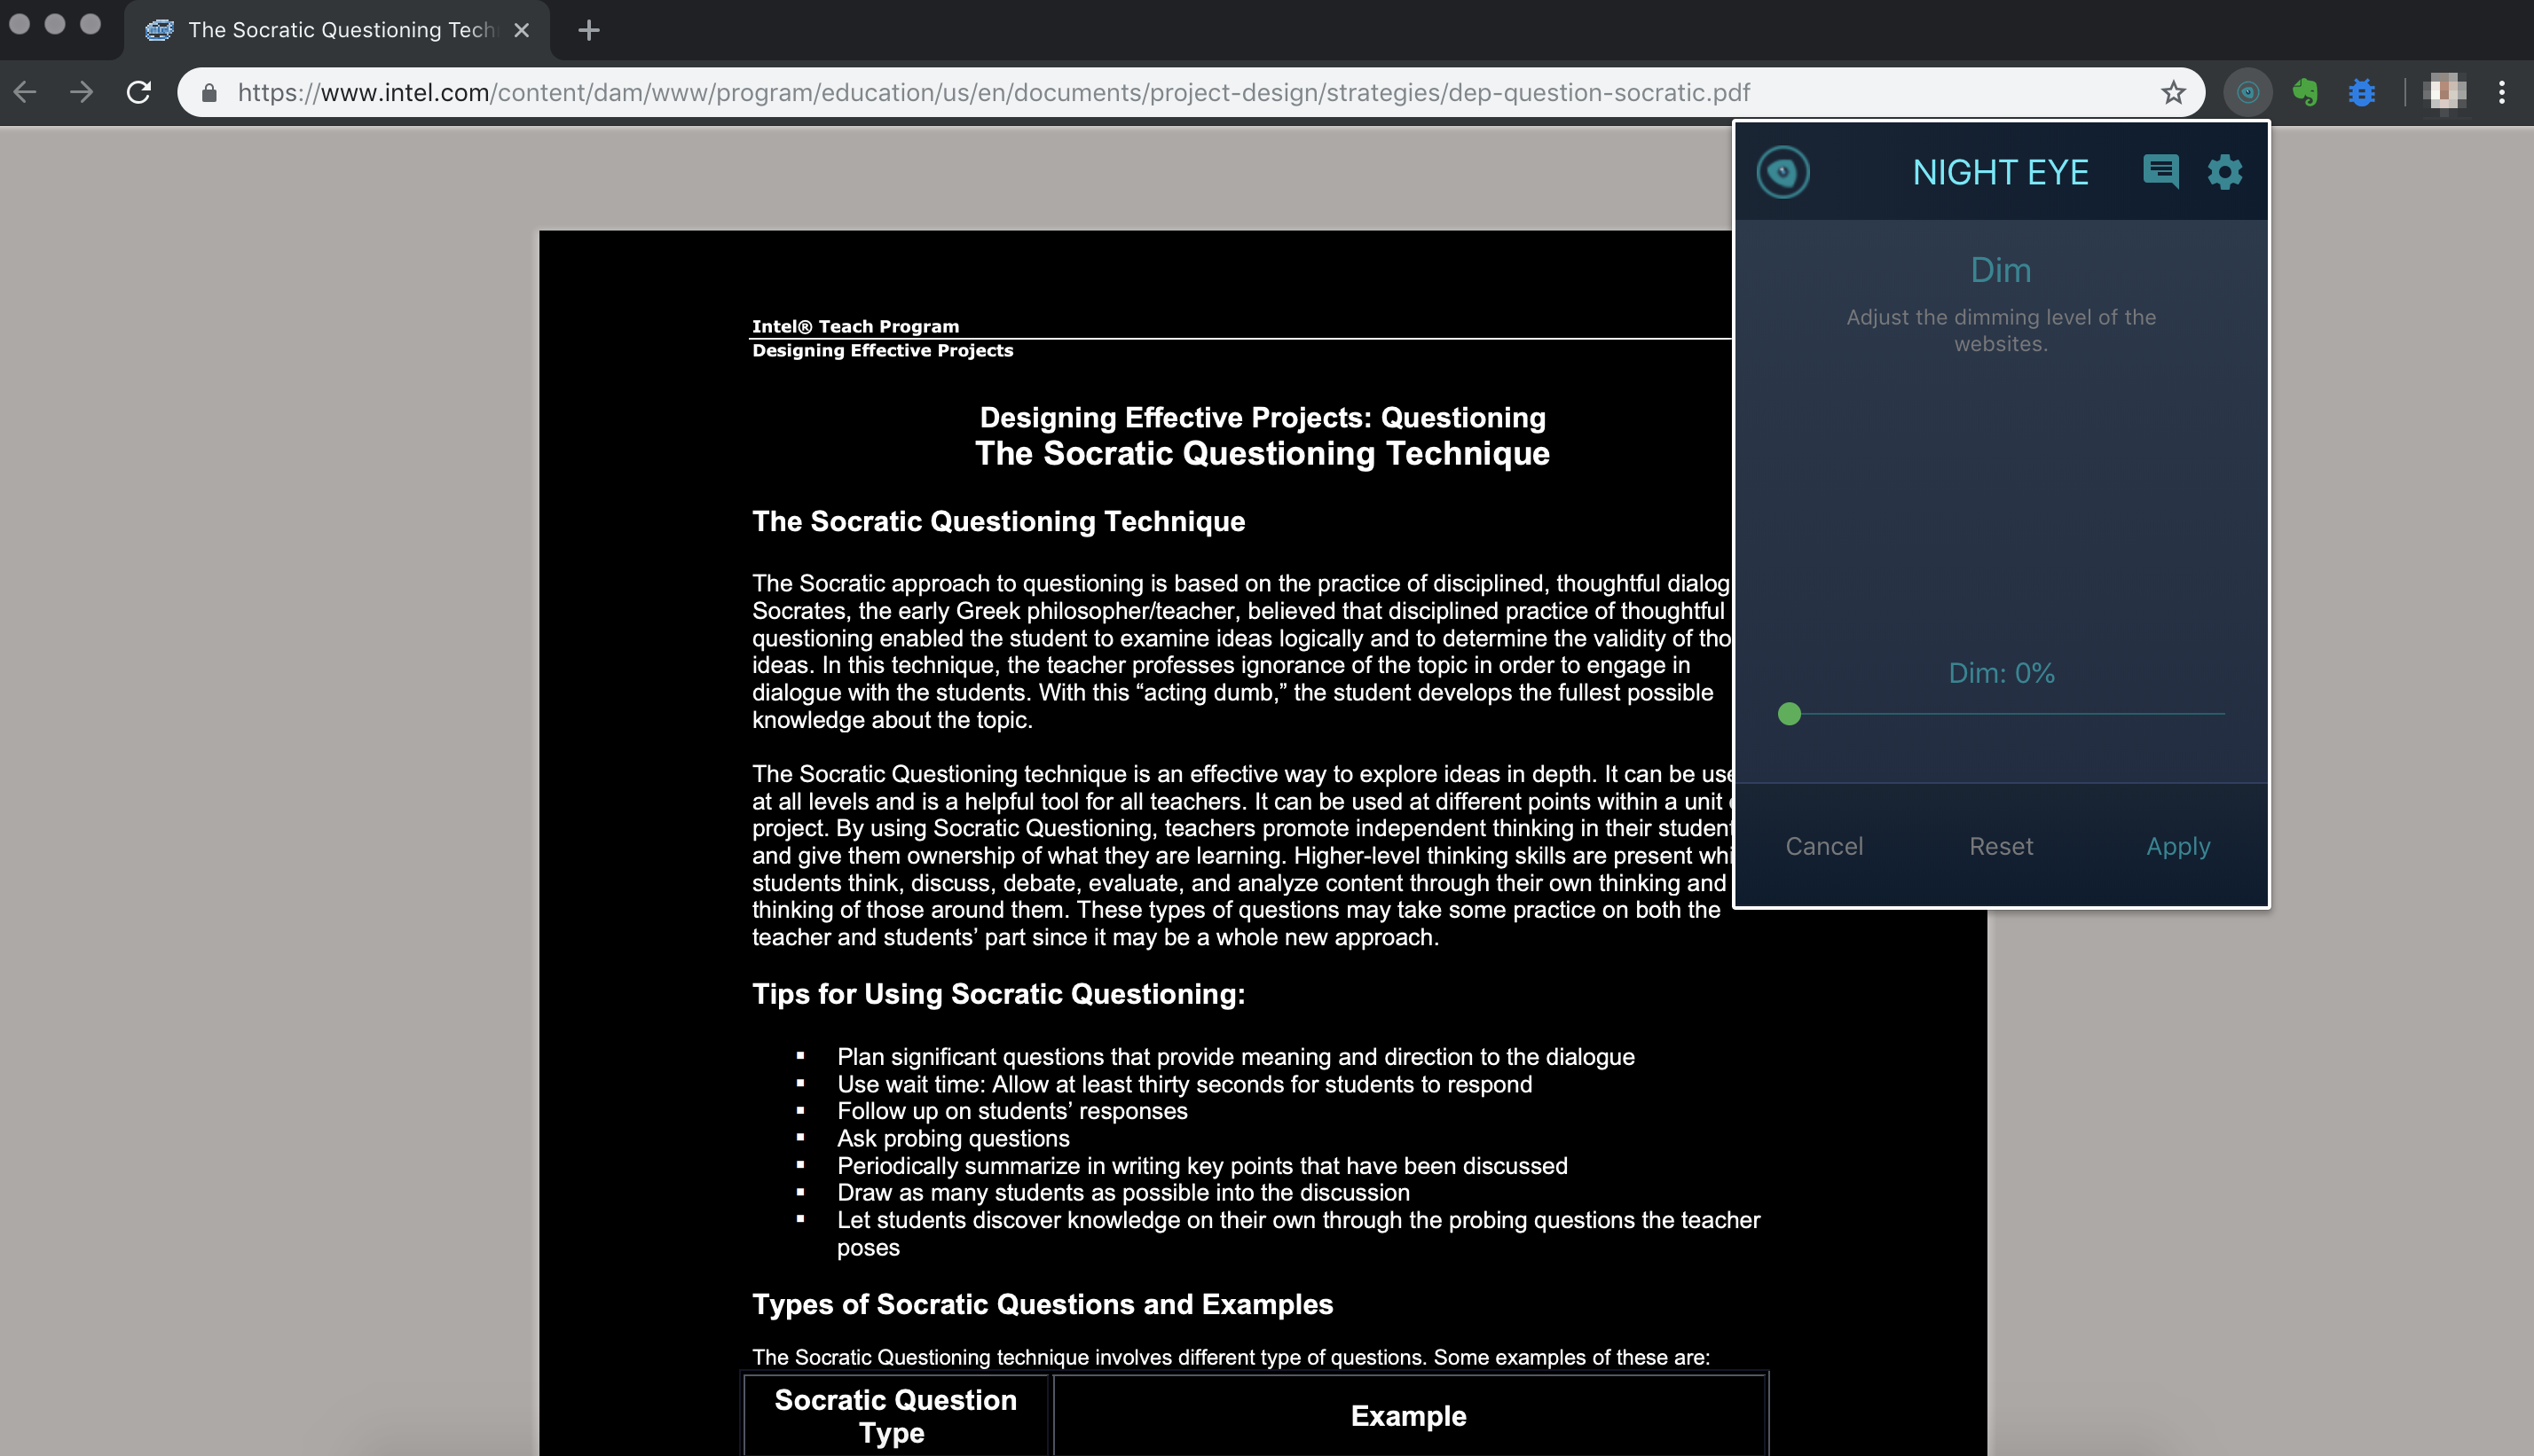This screenshot has width=2534, height=1456.
Task: Apply the current dim setting
Action: pyautogui.click(x=2177, y=847)
